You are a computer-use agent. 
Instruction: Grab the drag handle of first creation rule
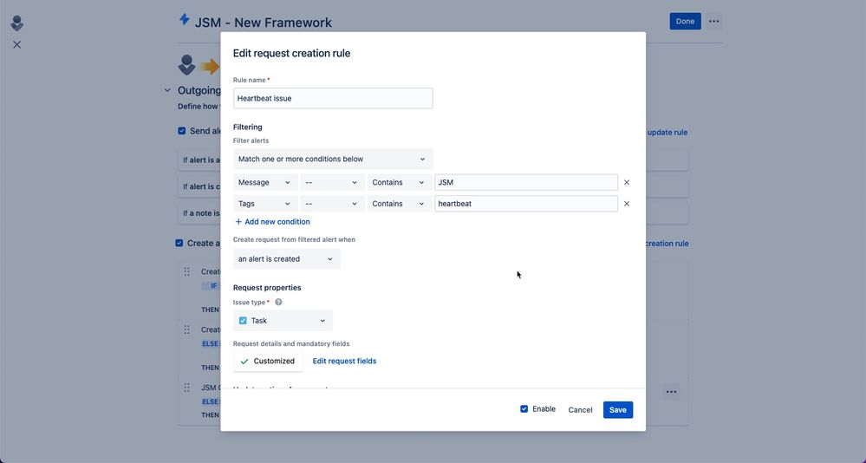tap(186, 271)
